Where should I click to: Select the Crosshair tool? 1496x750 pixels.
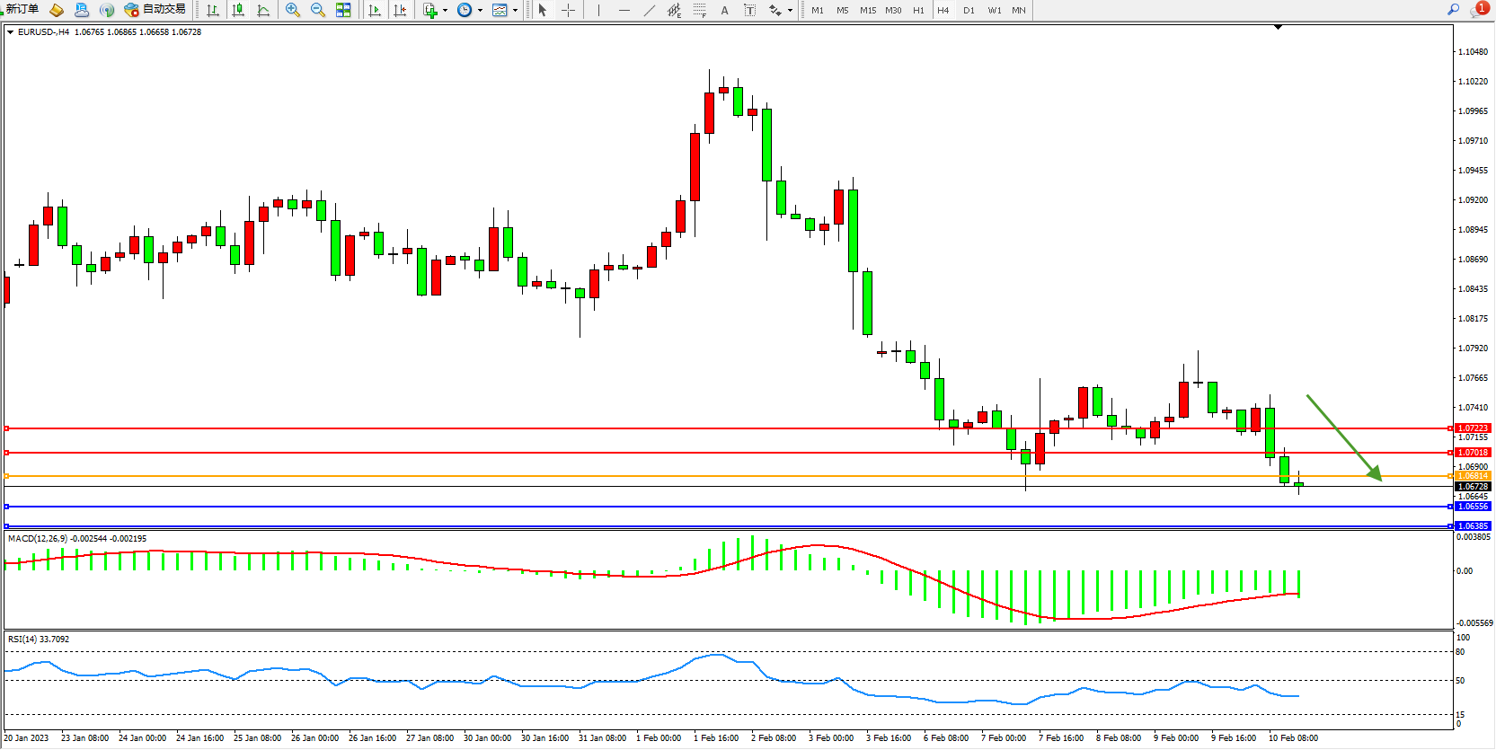[x=568, y=10]
